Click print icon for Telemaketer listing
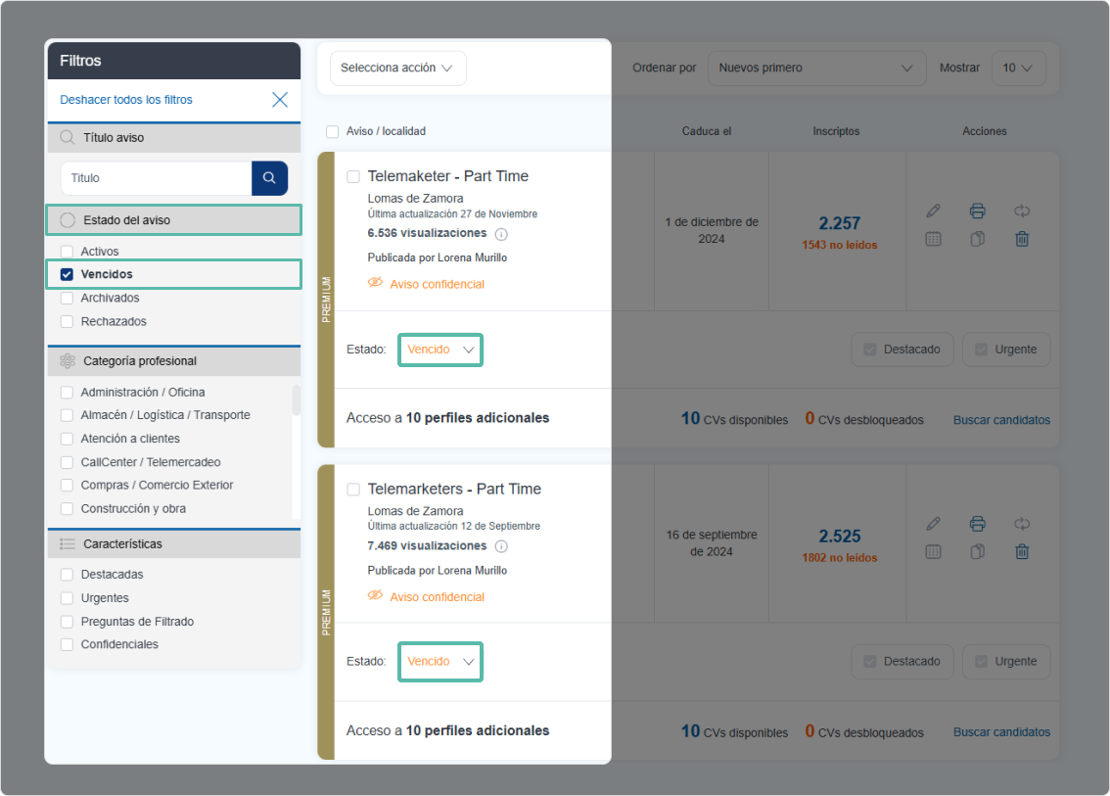 [x=977, y=211]
